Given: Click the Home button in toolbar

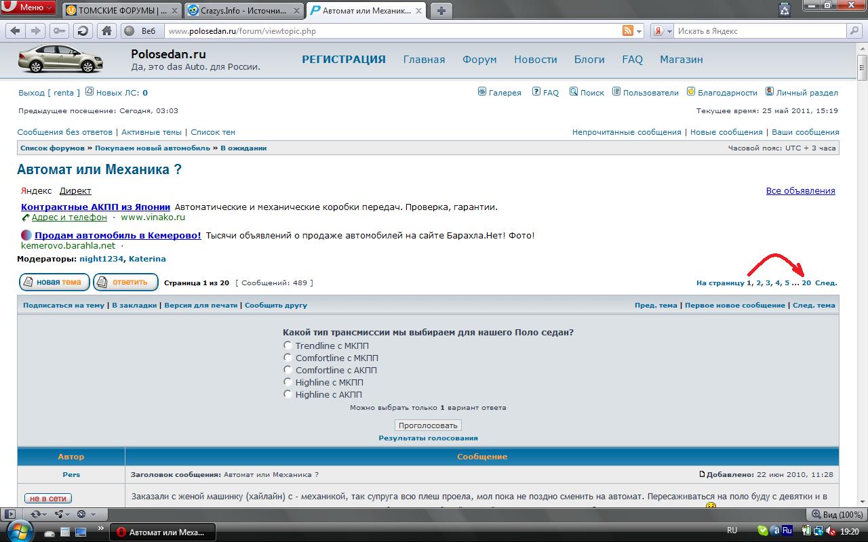Looking at the screenshot, I should [106, 30].
